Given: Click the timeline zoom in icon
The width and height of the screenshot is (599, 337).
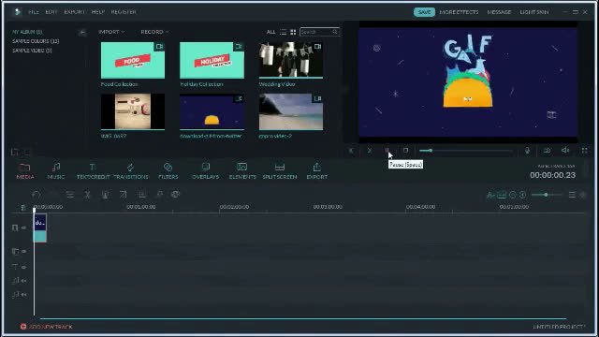Looking at the screenshot, I should (x=522, y=195).
